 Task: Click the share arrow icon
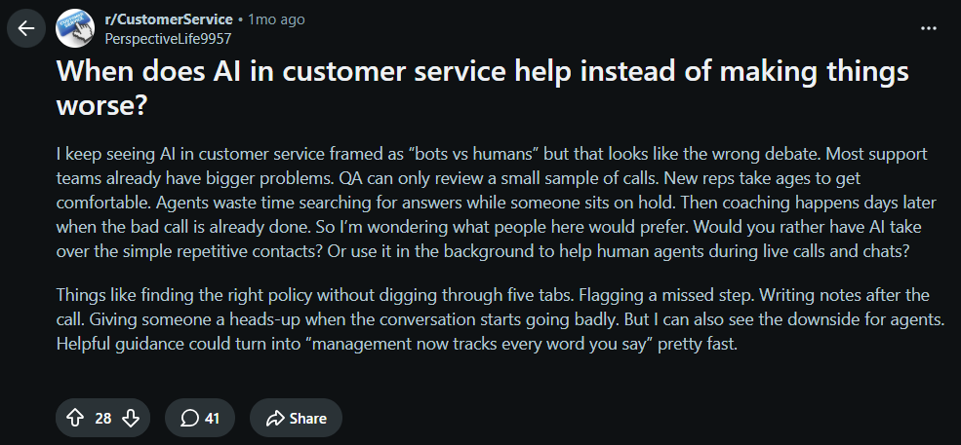coord(275,418)
